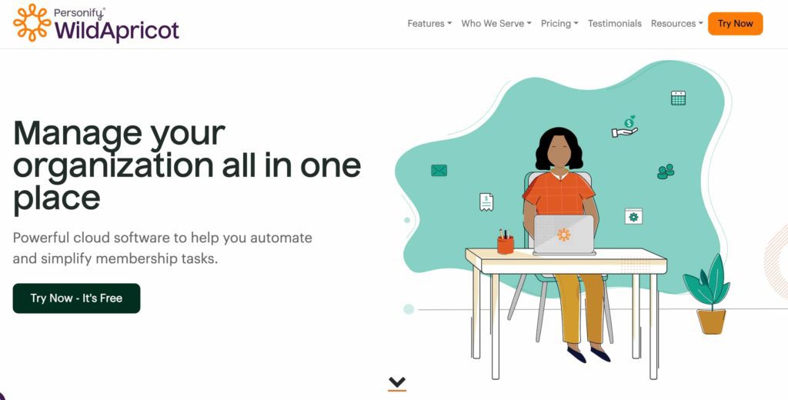
Task: Click the WildApricot orange flower logo
Action: [x=32, y=22]
